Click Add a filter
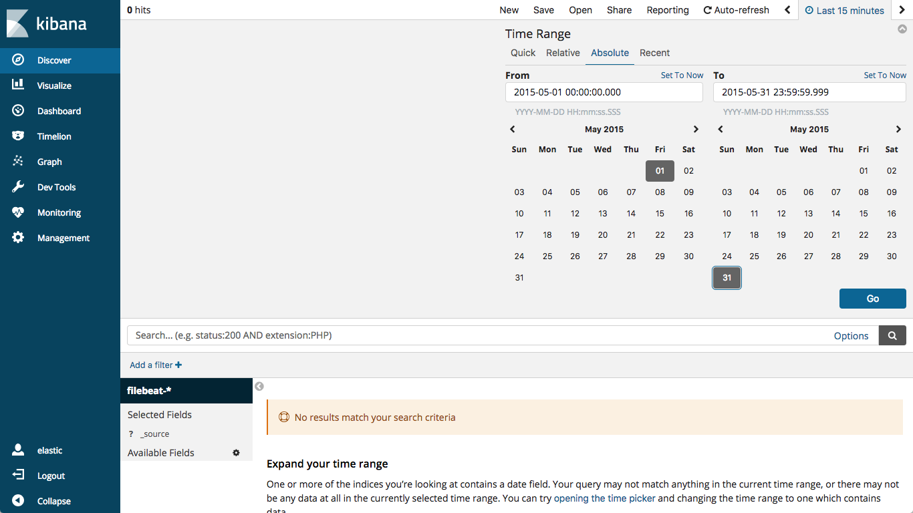 tap(156, 365)
